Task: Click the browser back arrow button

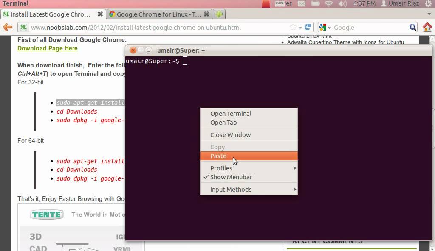Action: click(x=8, y=27)
